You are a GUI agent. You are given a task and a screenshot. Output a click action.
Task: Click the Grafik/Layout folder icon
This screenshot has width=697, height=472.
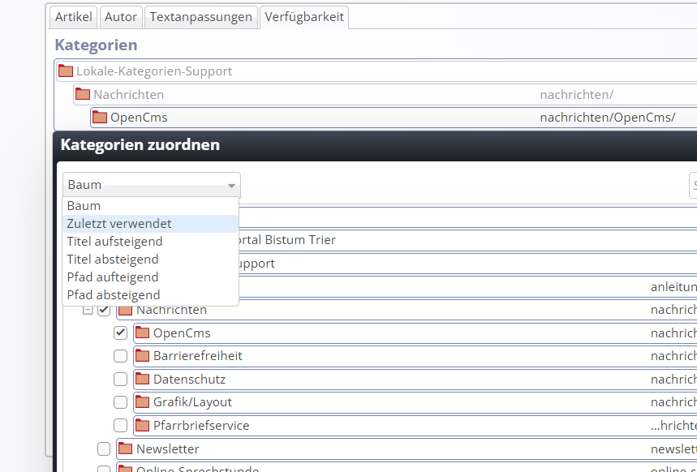[143, 402]
